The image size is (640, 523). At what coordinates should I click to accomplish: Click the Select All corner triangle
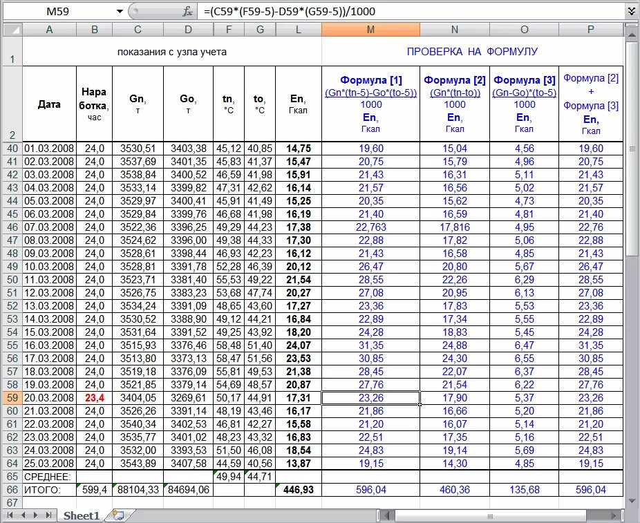pos(12,30)
